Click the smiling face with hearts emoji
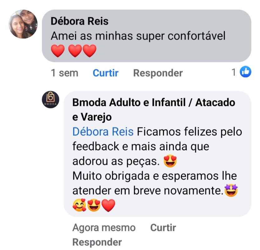This screenshot has width=260, height=250. [79, 205]
